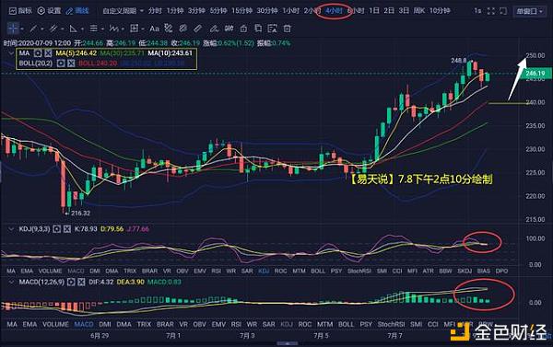Expand crosshair tool dropdown arrow

coord(22,29)
